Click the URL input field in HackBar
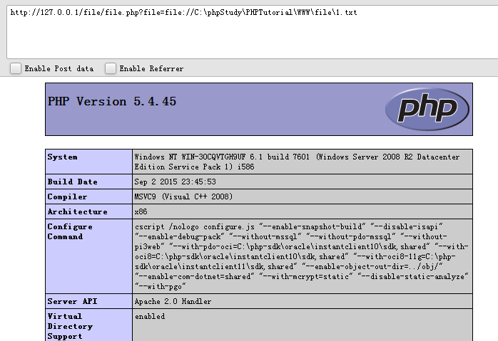Screen dimensions: 498x341 pos(253,32)
